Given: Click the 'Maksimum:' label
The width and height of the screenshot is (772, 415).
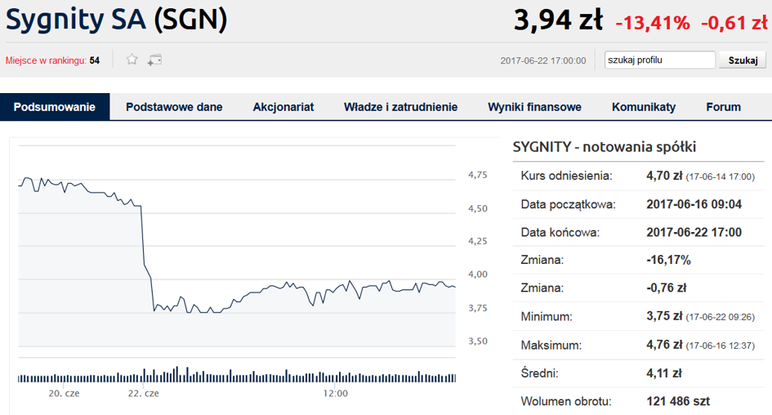Looking at the screenshot, I should 551,345.
